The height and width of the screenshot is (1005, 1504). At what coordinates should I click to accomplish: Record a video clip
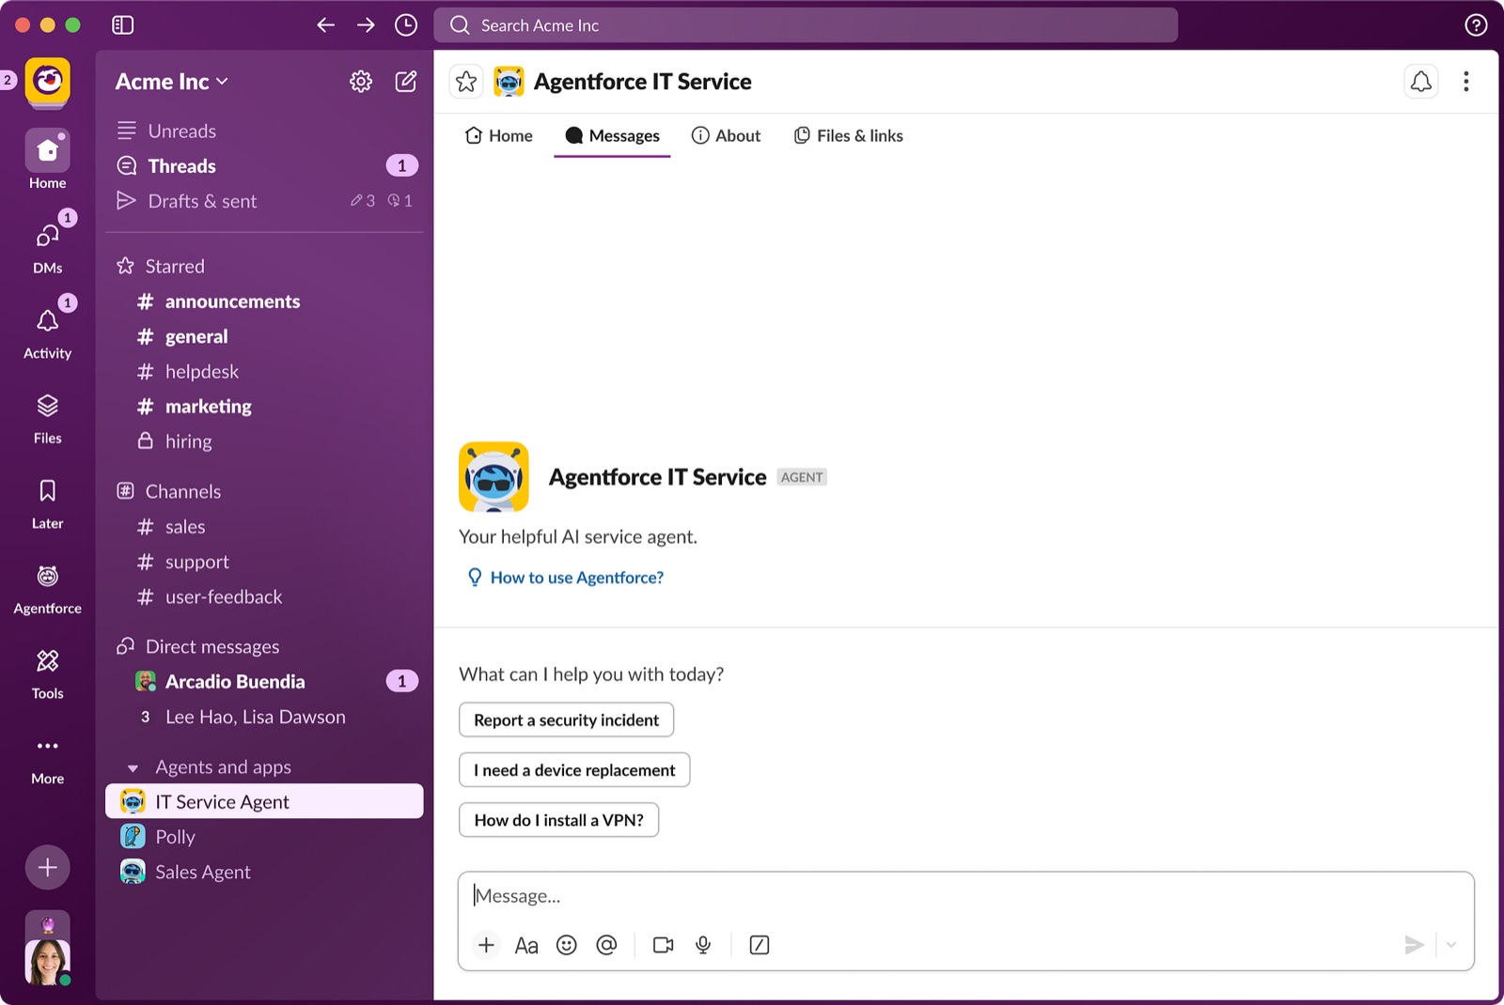coord(664,945)
